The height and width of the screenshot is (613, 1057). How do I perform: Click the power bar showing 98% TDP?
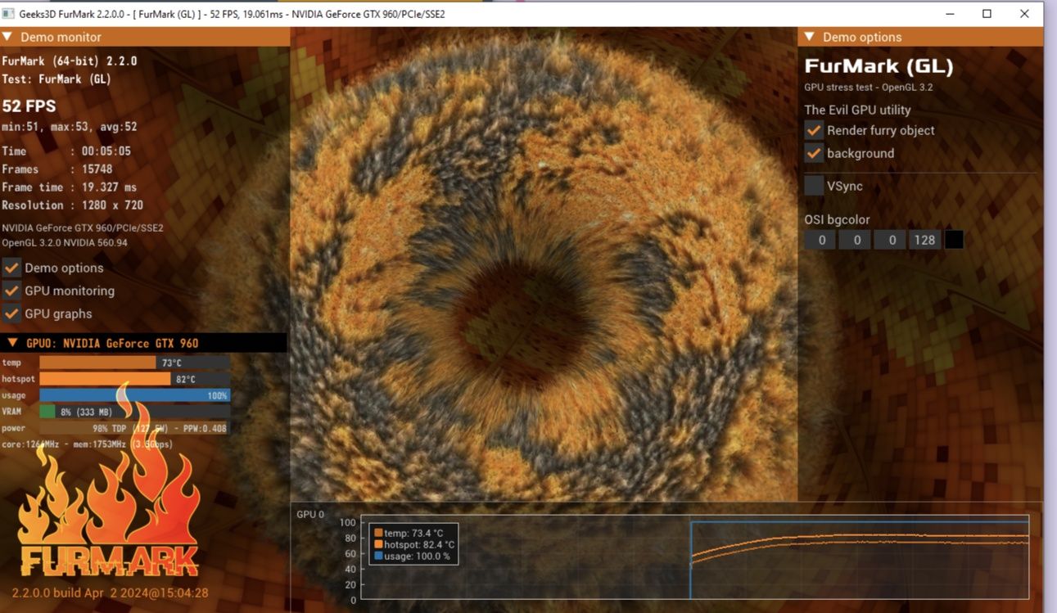134,428
